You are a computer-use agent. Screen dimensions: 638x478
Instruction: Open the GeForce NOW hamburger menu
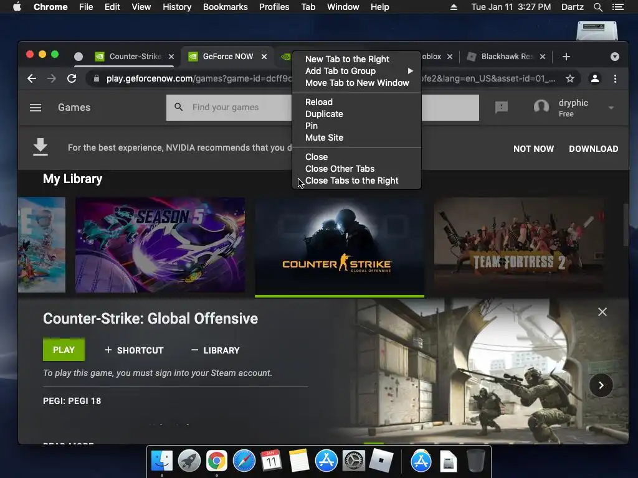pyautogui.click(x=36, y=108)
